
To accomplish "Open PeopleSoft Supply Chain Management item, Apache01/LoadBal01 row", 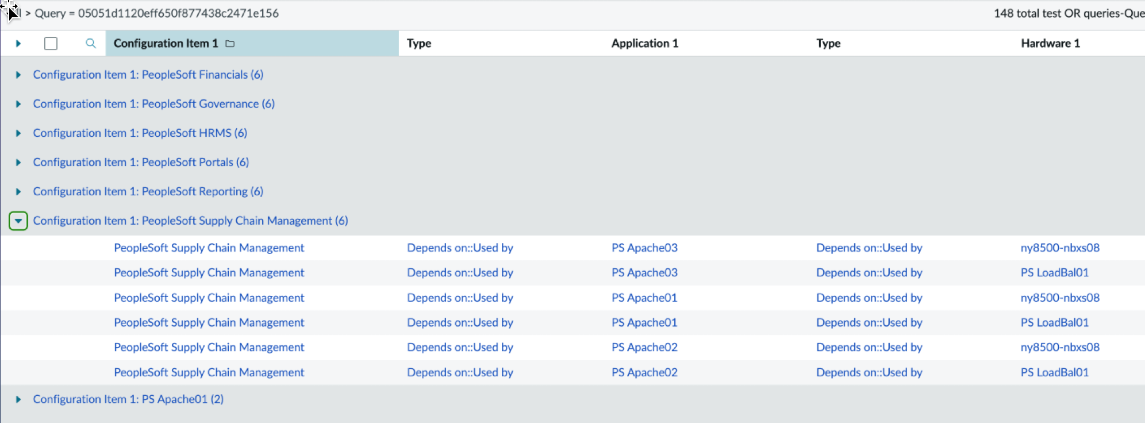I will [209, 323].
